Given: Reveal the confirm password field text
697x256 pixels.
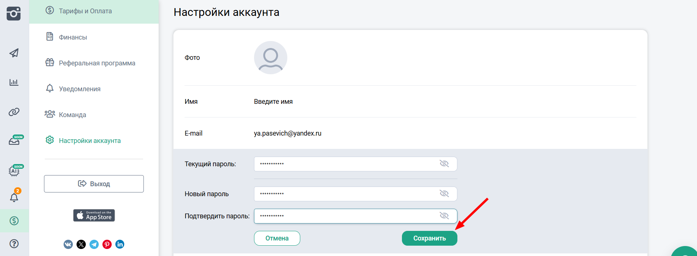Looking at the screenshot, I should [444, 216].
